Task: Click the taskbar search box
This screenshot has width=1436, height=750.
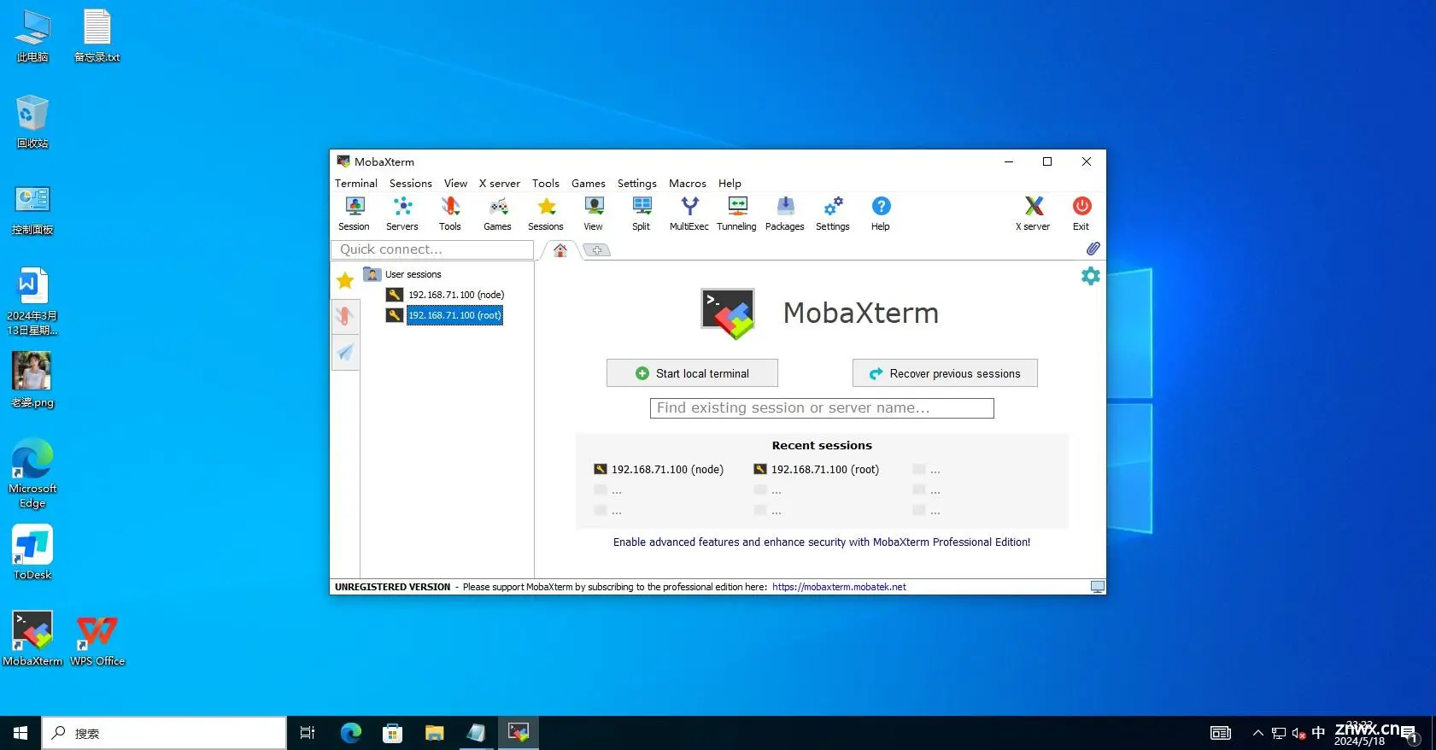Action: (164, 733)
